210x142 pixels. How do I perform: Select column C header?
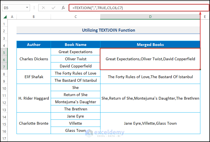point(75,17)
